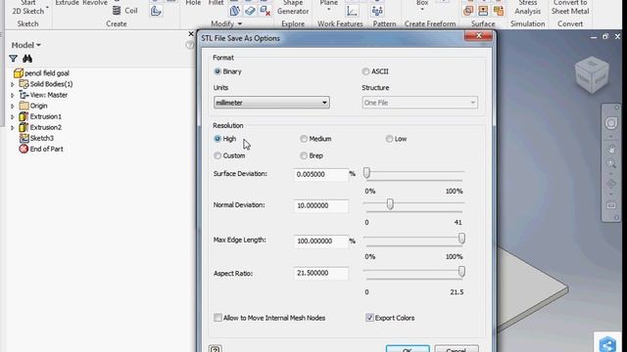This screenshot has height=352, width=627.
Task: Click the UCS axis icon in Work Features
Action: [x=353, y=11]
